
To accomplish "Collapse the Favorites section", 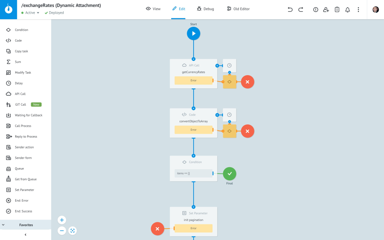I will pos(3,224).
